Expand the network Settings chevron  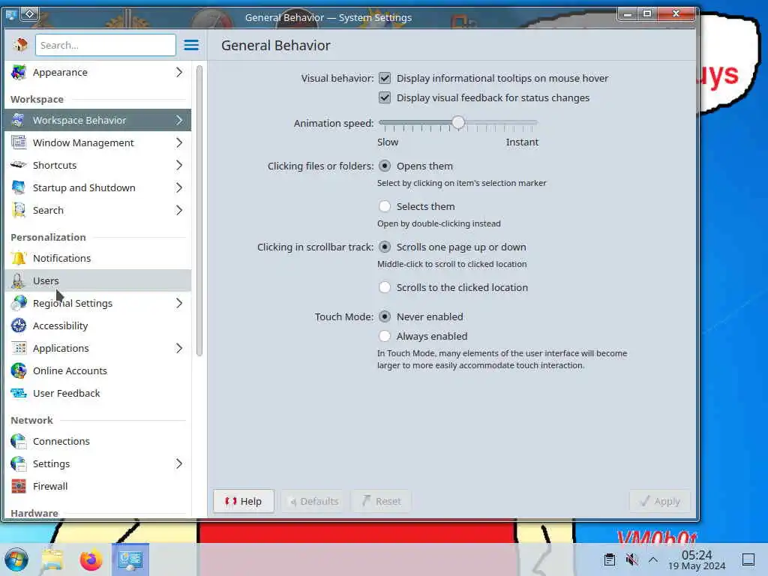(179, 463)
